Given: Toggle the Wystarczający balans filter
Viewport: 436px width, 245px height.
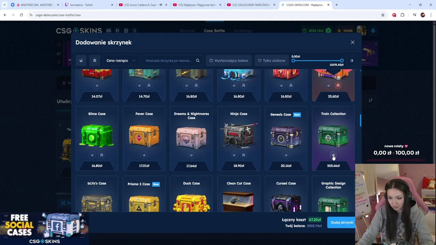Looking at the screenshot, I should coord(229,61).
